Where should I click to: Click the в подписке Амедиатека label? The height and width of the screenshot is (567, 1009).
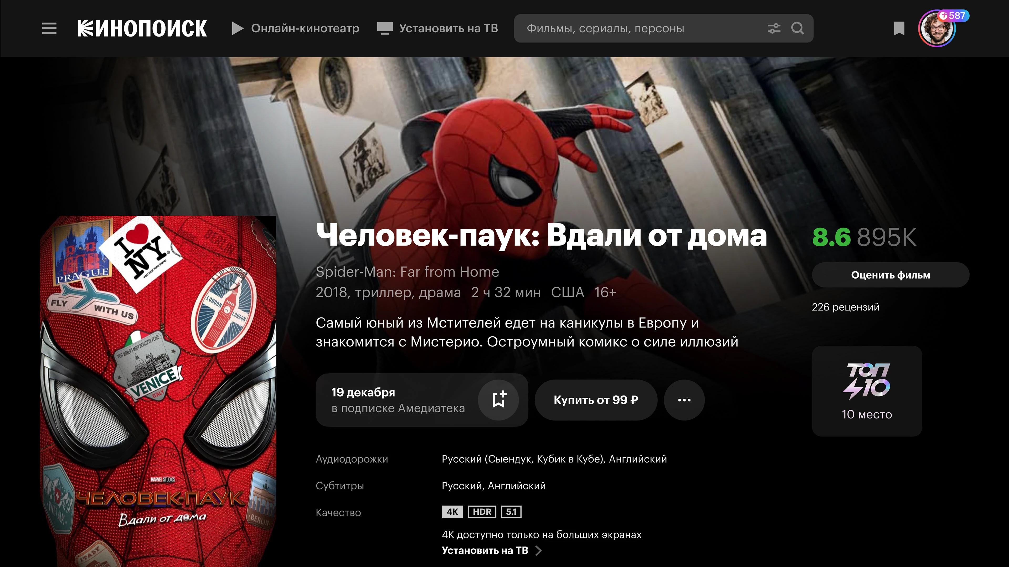pyautogui.click(x=398, y=408)
